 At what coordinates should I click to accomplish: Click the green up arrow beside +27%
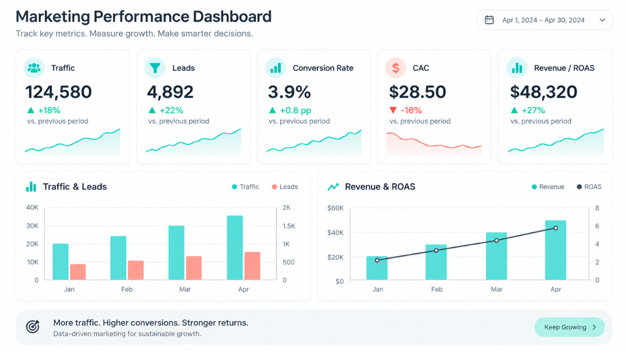(514, 110)
